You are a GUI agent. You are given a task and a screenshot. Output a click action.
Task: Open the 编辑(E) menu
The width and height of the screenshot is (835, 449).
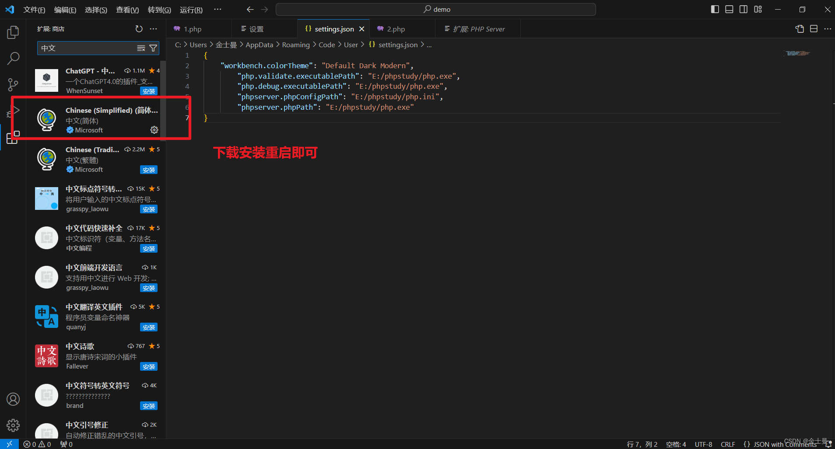[x=65, y=10]
